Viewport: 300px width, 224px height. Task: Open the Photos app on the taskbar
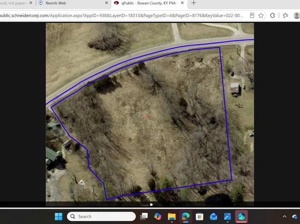point(228,216)
